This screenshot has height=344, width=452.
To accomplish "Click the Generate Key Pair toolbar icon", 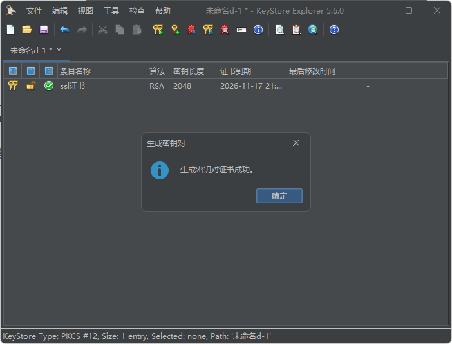I will tap(158, 30).
